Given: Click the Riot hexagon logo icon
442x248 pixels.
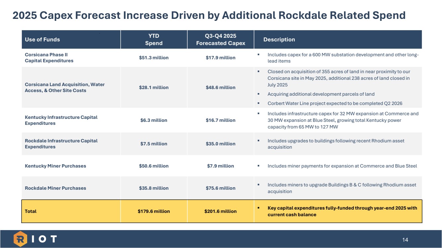Looking at the screenshot, I should pos(21,239).
